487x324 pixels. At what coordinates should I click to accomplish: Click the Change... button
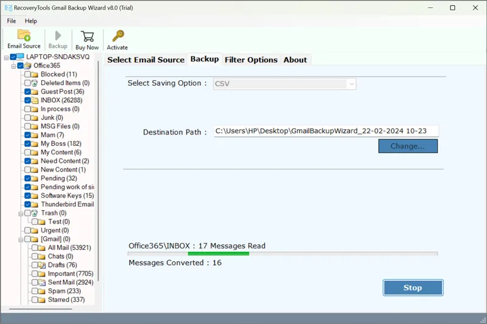[x=407, y=146]
